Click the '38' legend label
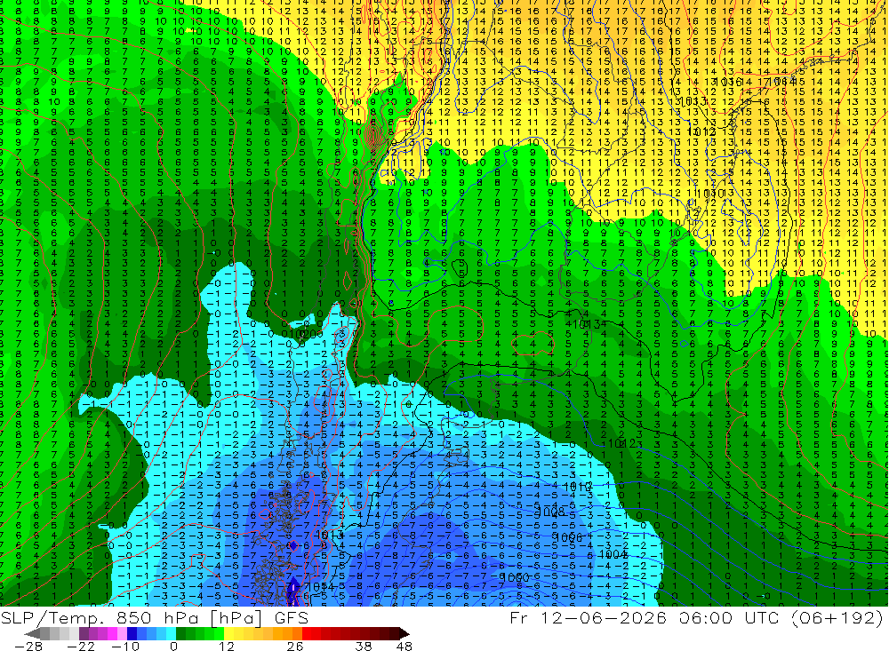The height and width of the screenshot is (651, 889). click(364, 647)
